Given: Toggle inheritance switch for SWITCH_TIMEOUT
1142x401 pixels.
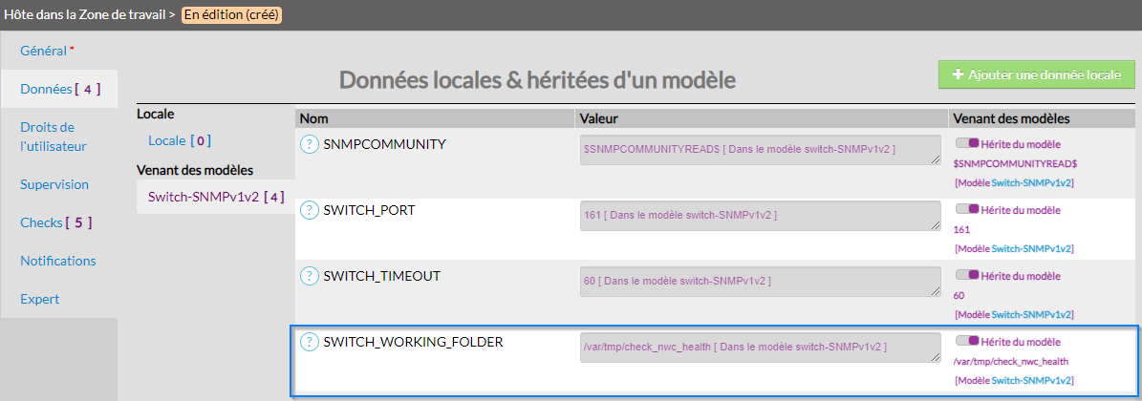Looking at the screenshot, I should click(x=967, y=275).
